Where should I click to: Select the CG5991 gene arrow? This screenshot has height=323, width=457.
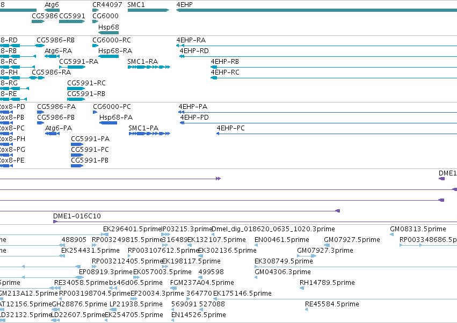pyautogui.click(x=72, y=21)
